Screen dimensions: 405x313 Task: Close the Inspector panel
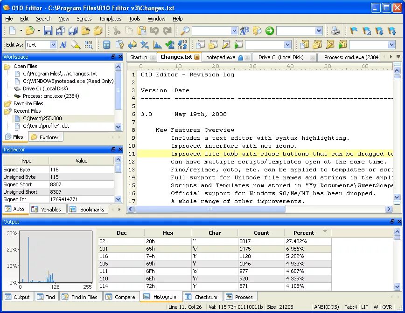tap(120, 150)
